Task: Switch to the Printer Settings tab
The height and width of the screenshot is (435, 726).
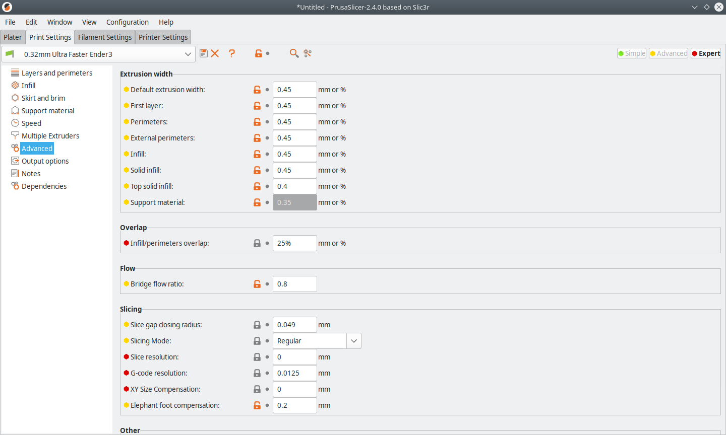Action: click(163, 37)
